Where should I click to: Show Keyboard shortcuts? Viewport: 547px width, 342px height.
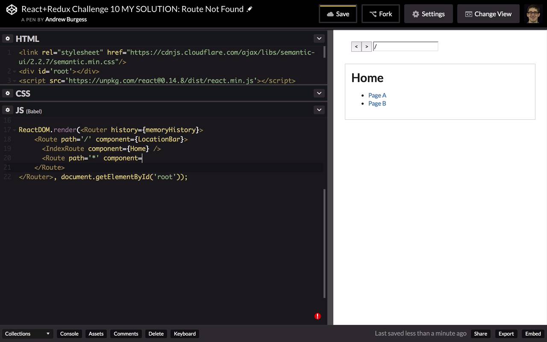pyautogui.click(x=185, y=334)
